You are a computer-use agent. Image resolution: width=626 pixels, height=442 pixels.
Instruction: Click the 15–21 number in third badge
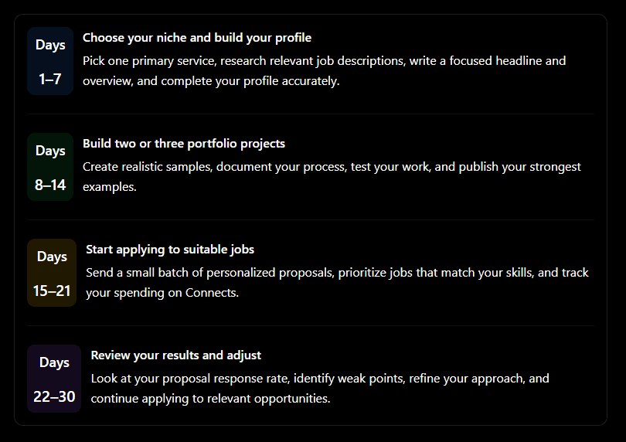(52, 291)
